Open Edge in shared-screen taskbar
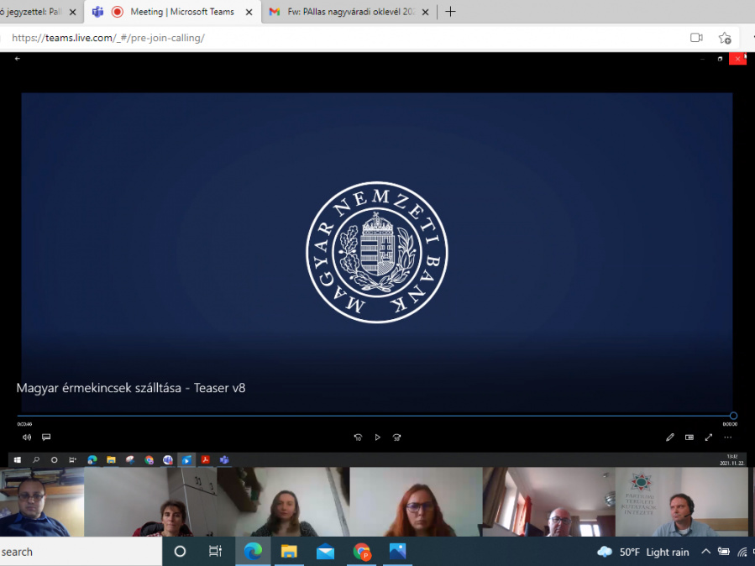 point(92,459)
